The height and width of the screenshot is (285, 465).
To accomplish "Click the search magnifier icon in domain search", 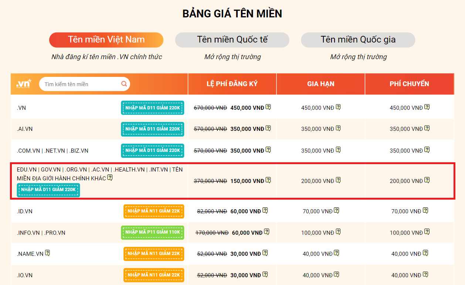I will pos(124,84).
